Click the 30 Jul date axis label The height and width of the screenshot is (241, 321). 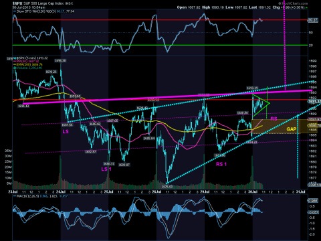coord(253,192)
